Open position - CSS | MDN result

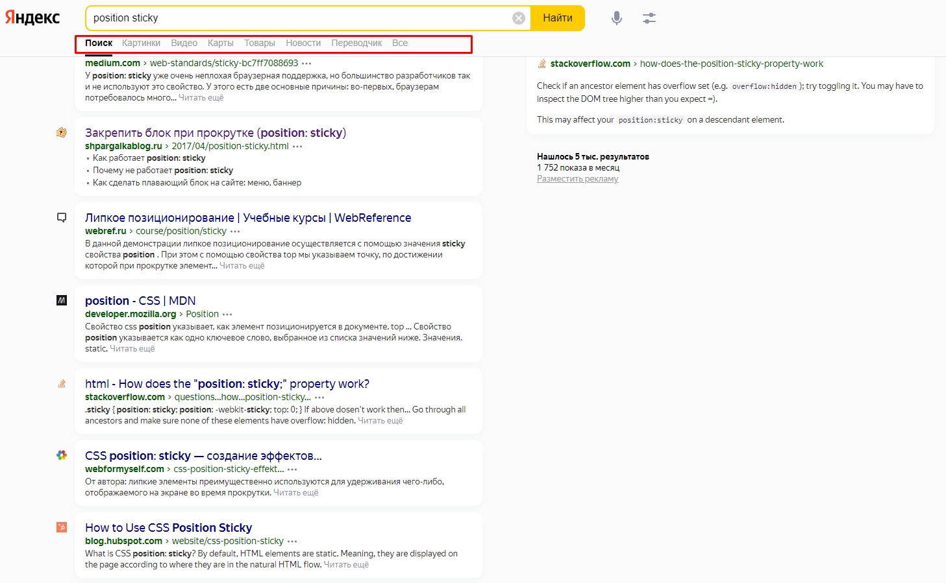(x=140, y=300)
